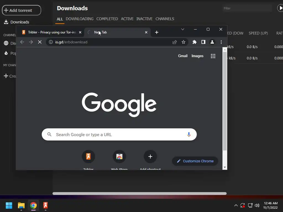This screenshot has width=283, height=212.
Task: Open Google apps grid
Action: pos(213,56)
